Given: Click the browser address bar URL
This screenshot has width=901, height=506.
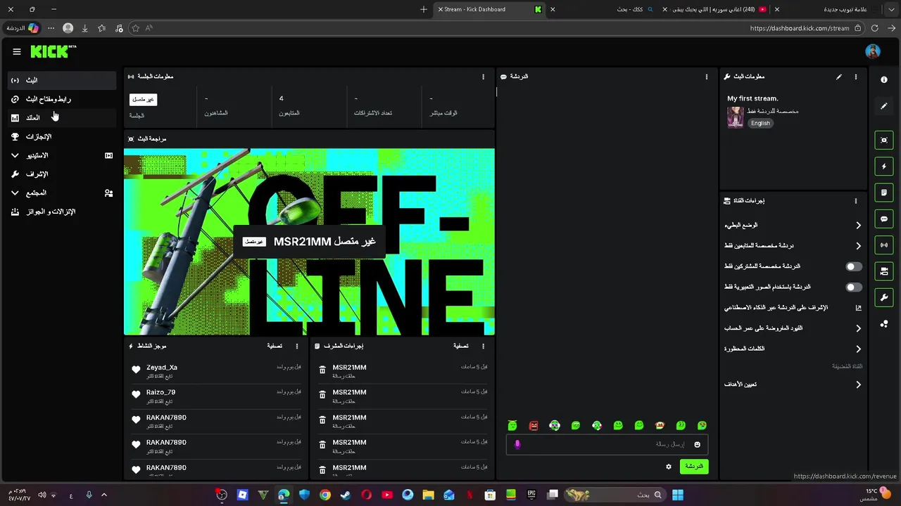Looking at the screenshot, I should (800, 28).
